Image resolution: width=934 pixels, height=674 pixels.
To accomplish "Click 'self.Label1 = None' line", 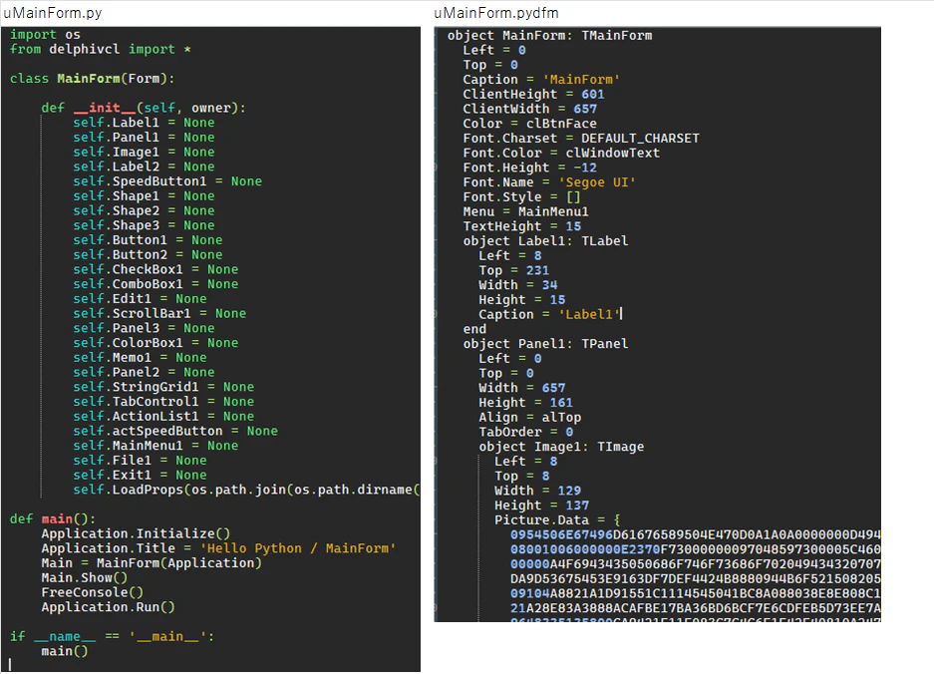I will tap(144, 123).
